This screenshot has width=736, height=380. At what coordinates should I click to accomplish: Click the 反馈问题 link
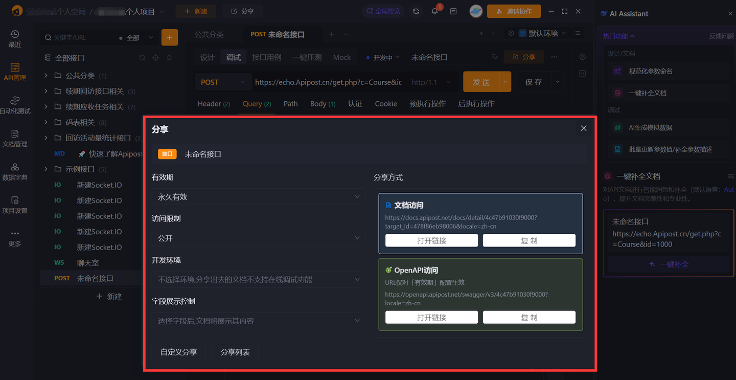721,36
